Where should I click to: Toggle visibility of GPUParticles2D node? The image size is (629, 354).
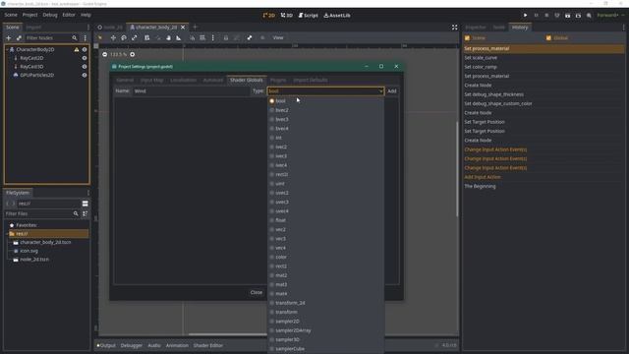(x=85, y=75)
